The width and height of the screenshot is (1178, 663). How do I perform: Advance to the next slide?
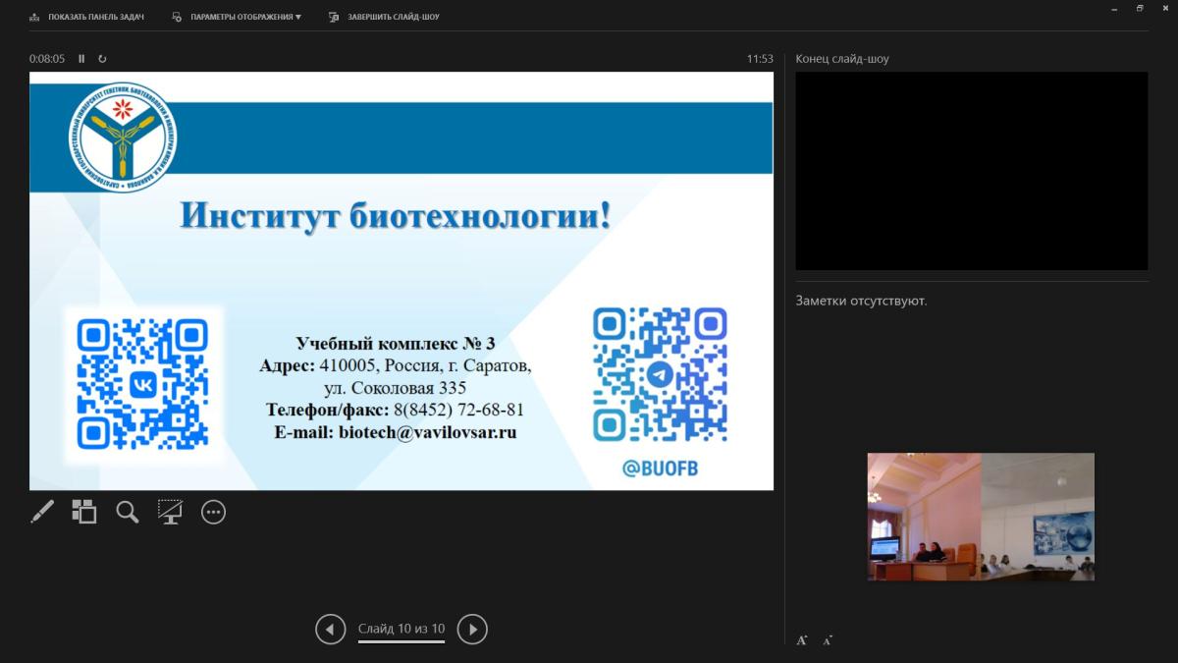tap(472, 629)
